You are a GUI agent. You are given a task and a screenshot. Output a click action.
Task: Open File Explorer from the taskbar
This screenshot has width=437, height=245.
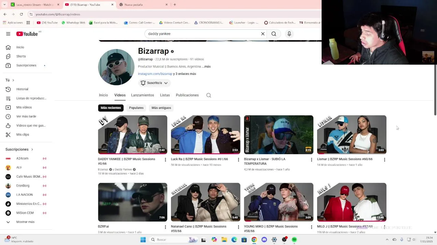(x=224, y=240)
